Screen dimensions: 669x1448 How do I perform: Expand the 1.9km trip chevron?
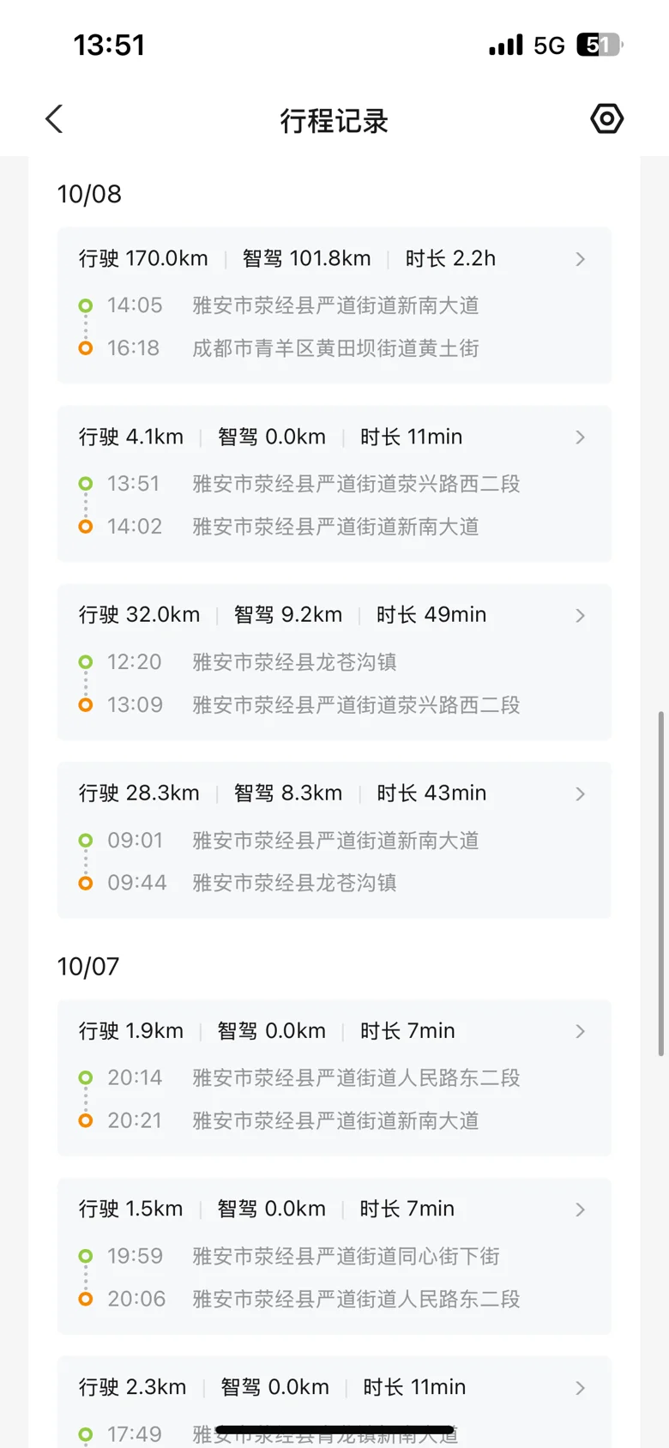(x=581, y=1031)
